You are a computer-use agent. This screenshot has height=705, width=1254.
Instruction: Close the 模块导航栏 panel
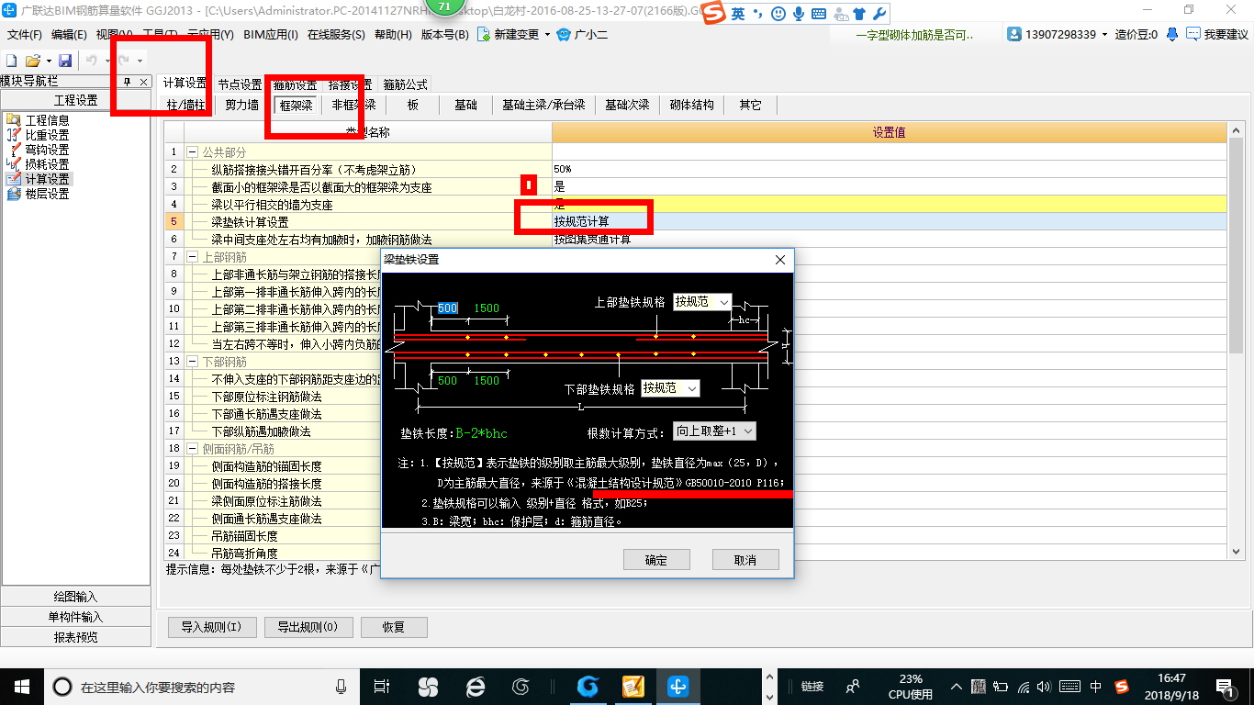[x=143, y=82]
